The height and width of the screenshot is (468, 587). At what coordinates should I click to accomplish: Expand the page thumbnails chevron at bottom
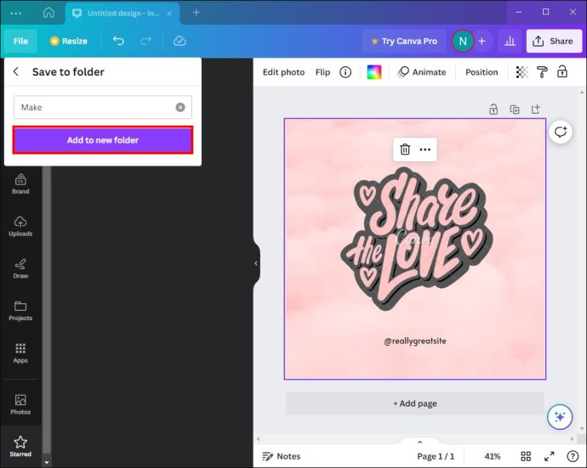[420, 442]
